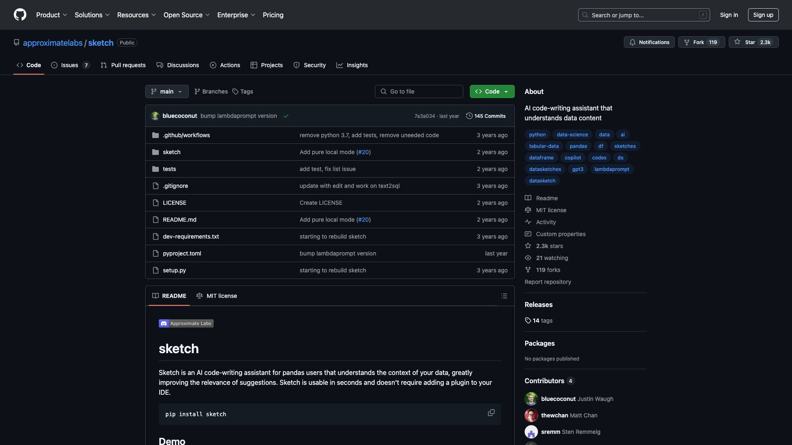Open the Branches link
The width and height of the screenshot is (792, 445).
tap(211, 91)
